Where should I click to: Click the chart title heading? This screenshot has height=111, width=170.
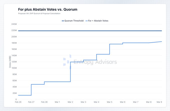[x=47, y=9]
